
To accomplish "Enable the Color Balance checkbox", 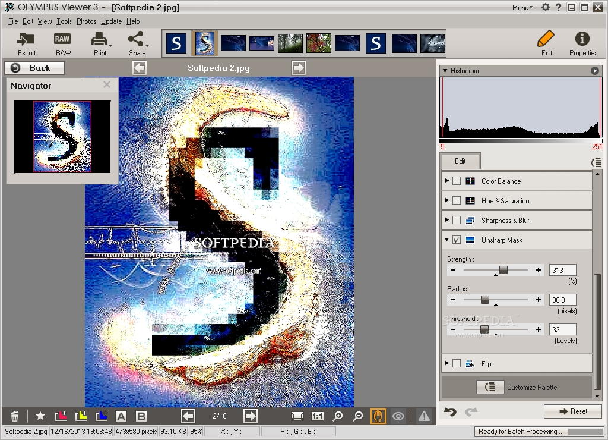I will click(457, 181).
